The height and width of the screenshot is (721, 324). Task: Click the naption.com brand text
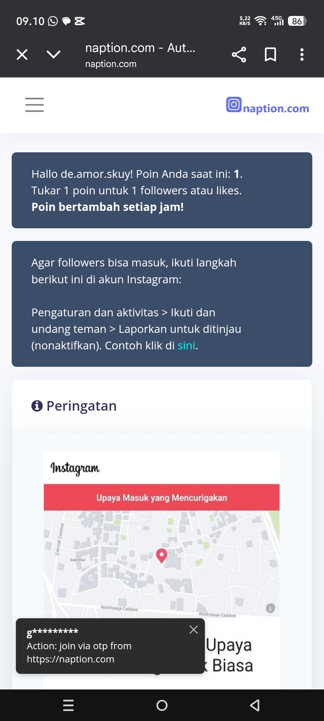[276, 108]
